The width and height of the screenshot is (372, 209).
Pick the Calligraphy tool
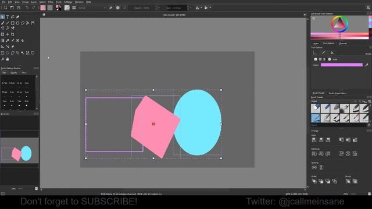click(17, 17)
